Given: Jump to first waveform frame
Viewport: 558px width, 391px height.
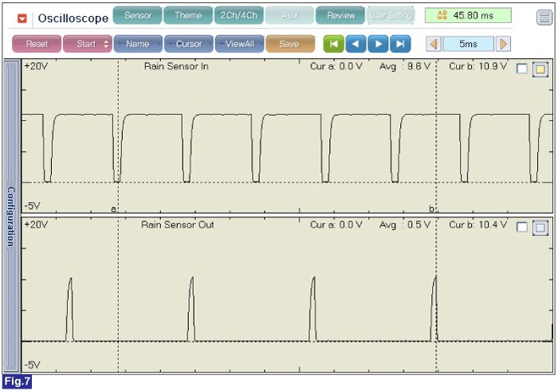Looking at the screenshot, I should tap(333, 44).
